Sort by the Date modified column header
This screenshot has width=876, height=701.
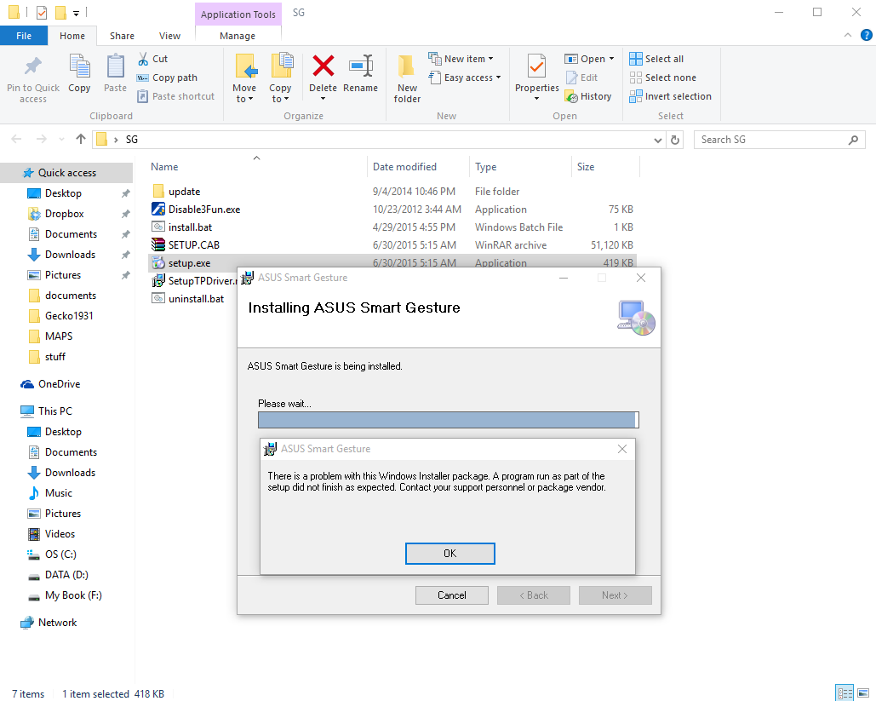click(404, 167)
